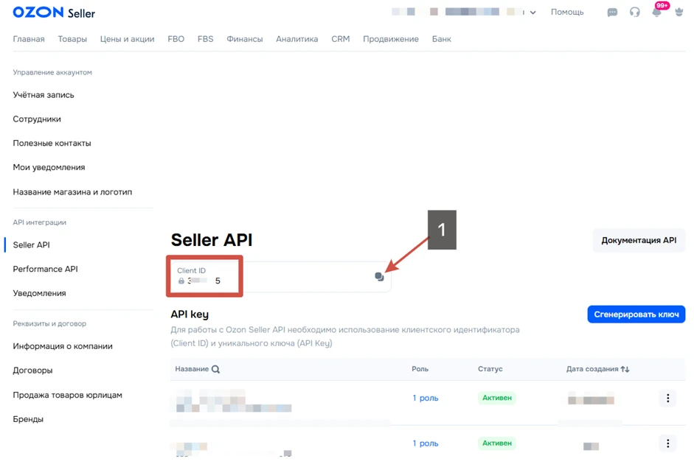Screen dimensions: 694x464
Task: Open notifications bell with 99+ badge
Action: (656, 13)
